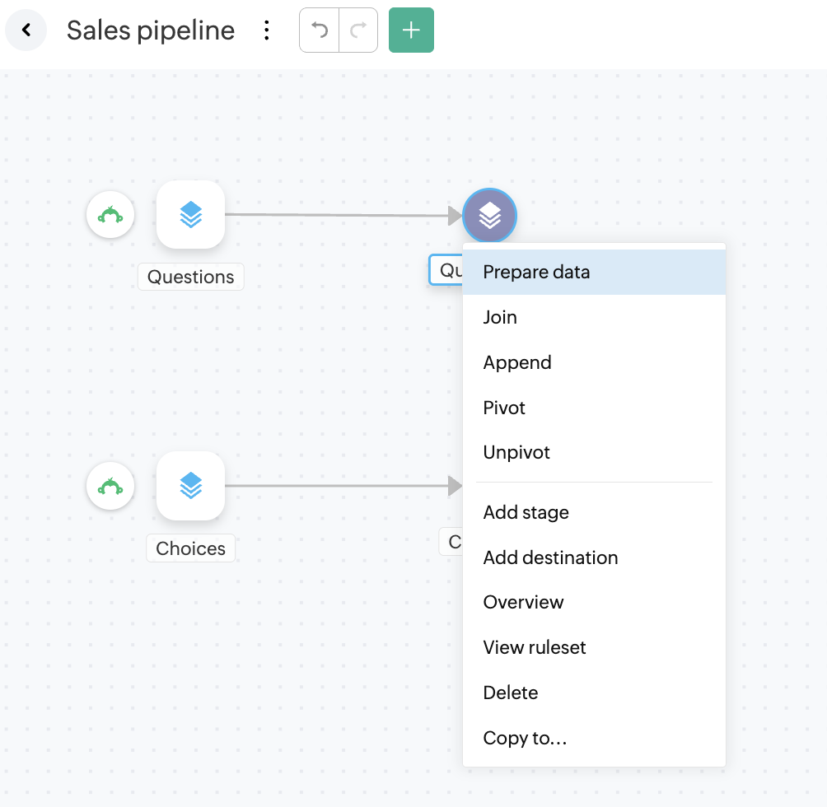Click the Questions data stage icon
The width and height of the screenshot is (827, 807).
[190, 215]
